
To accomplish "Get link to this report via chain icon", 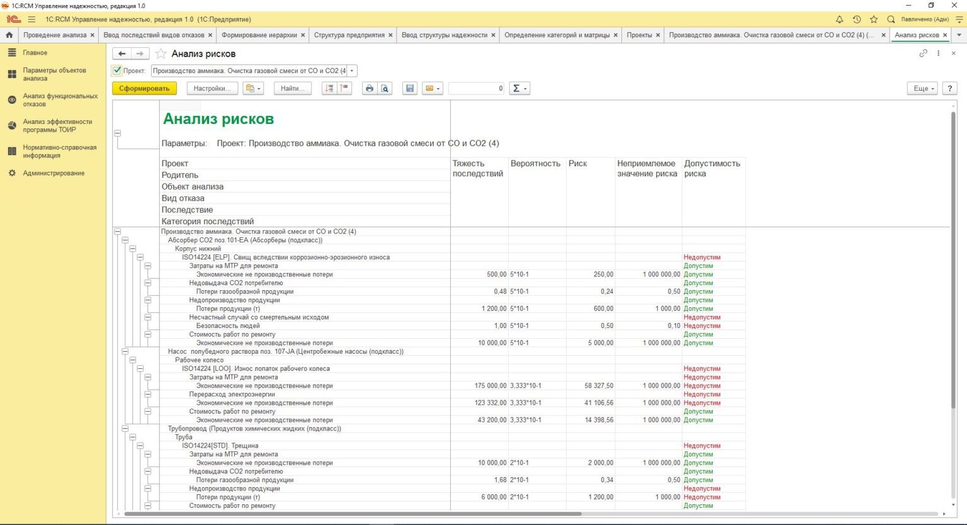I will [923, 54].
